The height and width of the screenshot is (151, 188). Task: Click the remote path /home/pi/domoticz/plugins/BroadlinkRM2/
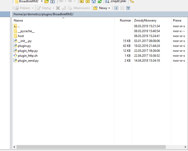tap(43, 14)
